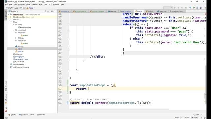The height and width of the screenshot is (119, 211).
Task: Switch to the actions\index.js editor tab
Action: [x=80, y=11]
